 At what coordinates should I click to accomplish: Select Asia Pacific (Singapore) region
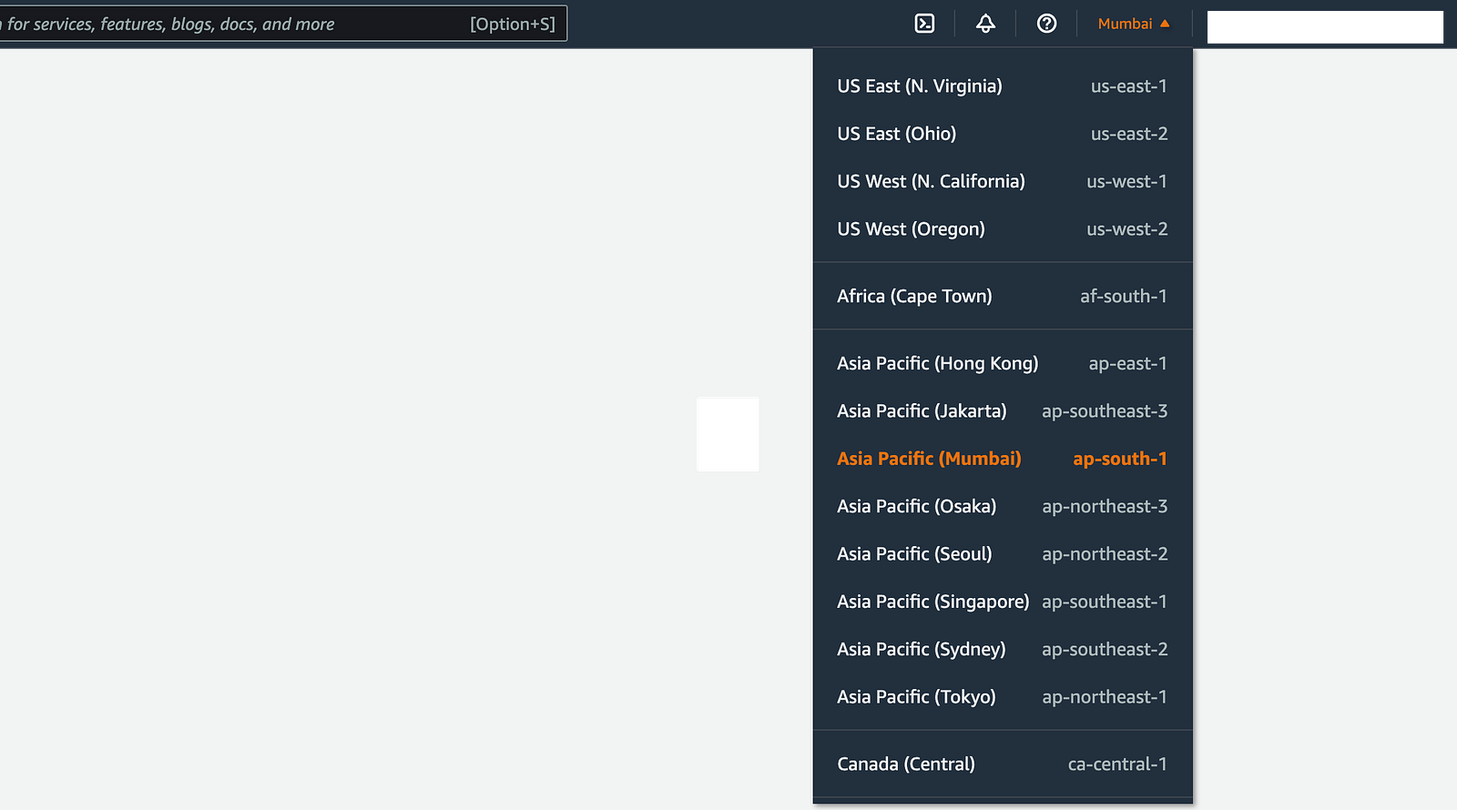coord(1003,602)
